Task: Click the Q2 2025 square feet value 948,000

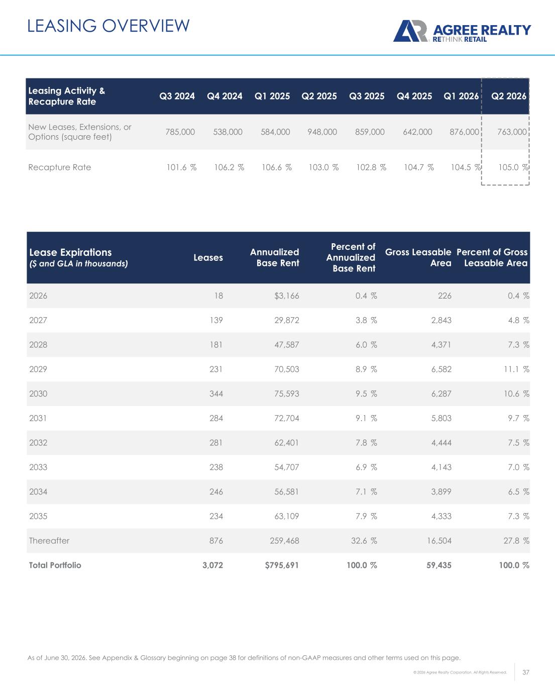Action: point(322,132)
